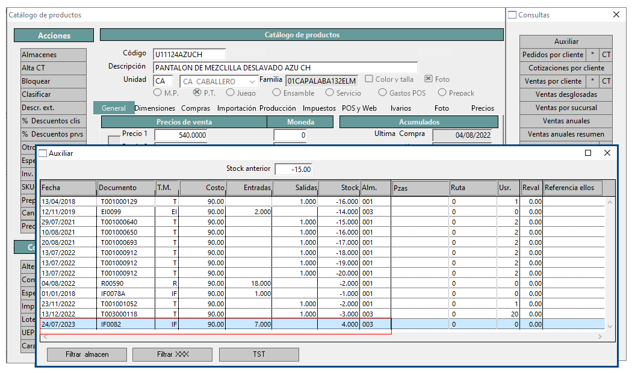Click the Documento column header
This screenshot has width=632, height=373.
pos(126,188)
